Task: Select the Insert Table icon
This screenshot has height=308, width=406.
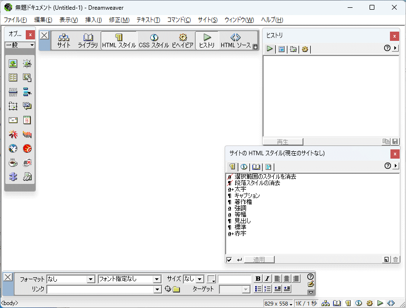Action: 13,77
